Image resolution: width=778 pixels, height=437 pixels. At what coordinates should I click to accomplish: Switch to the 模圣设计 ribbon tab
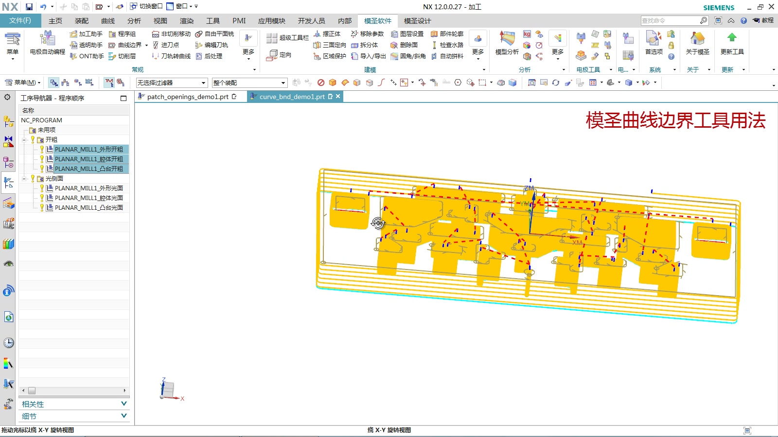coord(418,21)
